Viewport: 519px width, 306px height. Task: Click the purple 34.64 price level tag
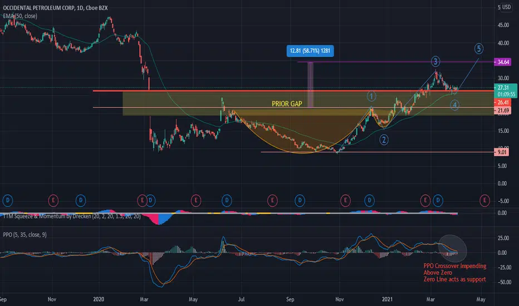tap(503, 62)
